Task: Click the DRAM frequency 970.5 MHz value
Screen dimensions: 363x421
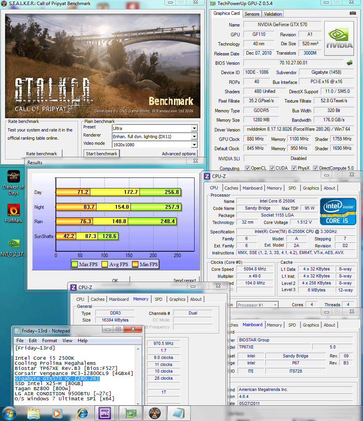Action: (x=163, y=343)
